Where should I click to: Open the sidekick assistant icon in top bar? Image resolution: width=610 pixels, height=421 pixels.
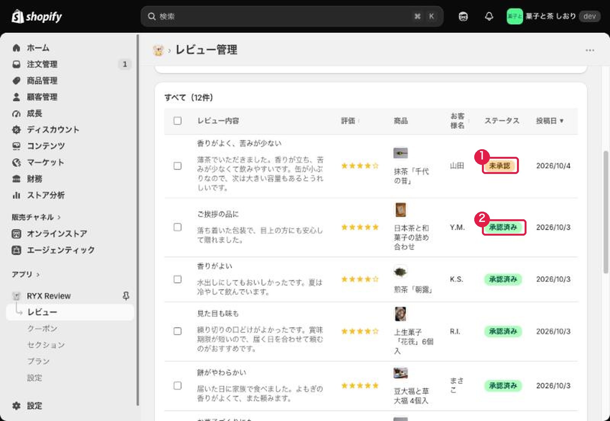click(x=463, y=16)
